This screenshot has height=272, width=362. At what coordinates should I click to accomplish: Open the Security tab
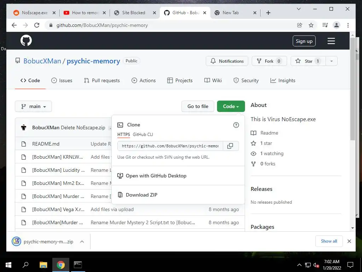(246, 80)
